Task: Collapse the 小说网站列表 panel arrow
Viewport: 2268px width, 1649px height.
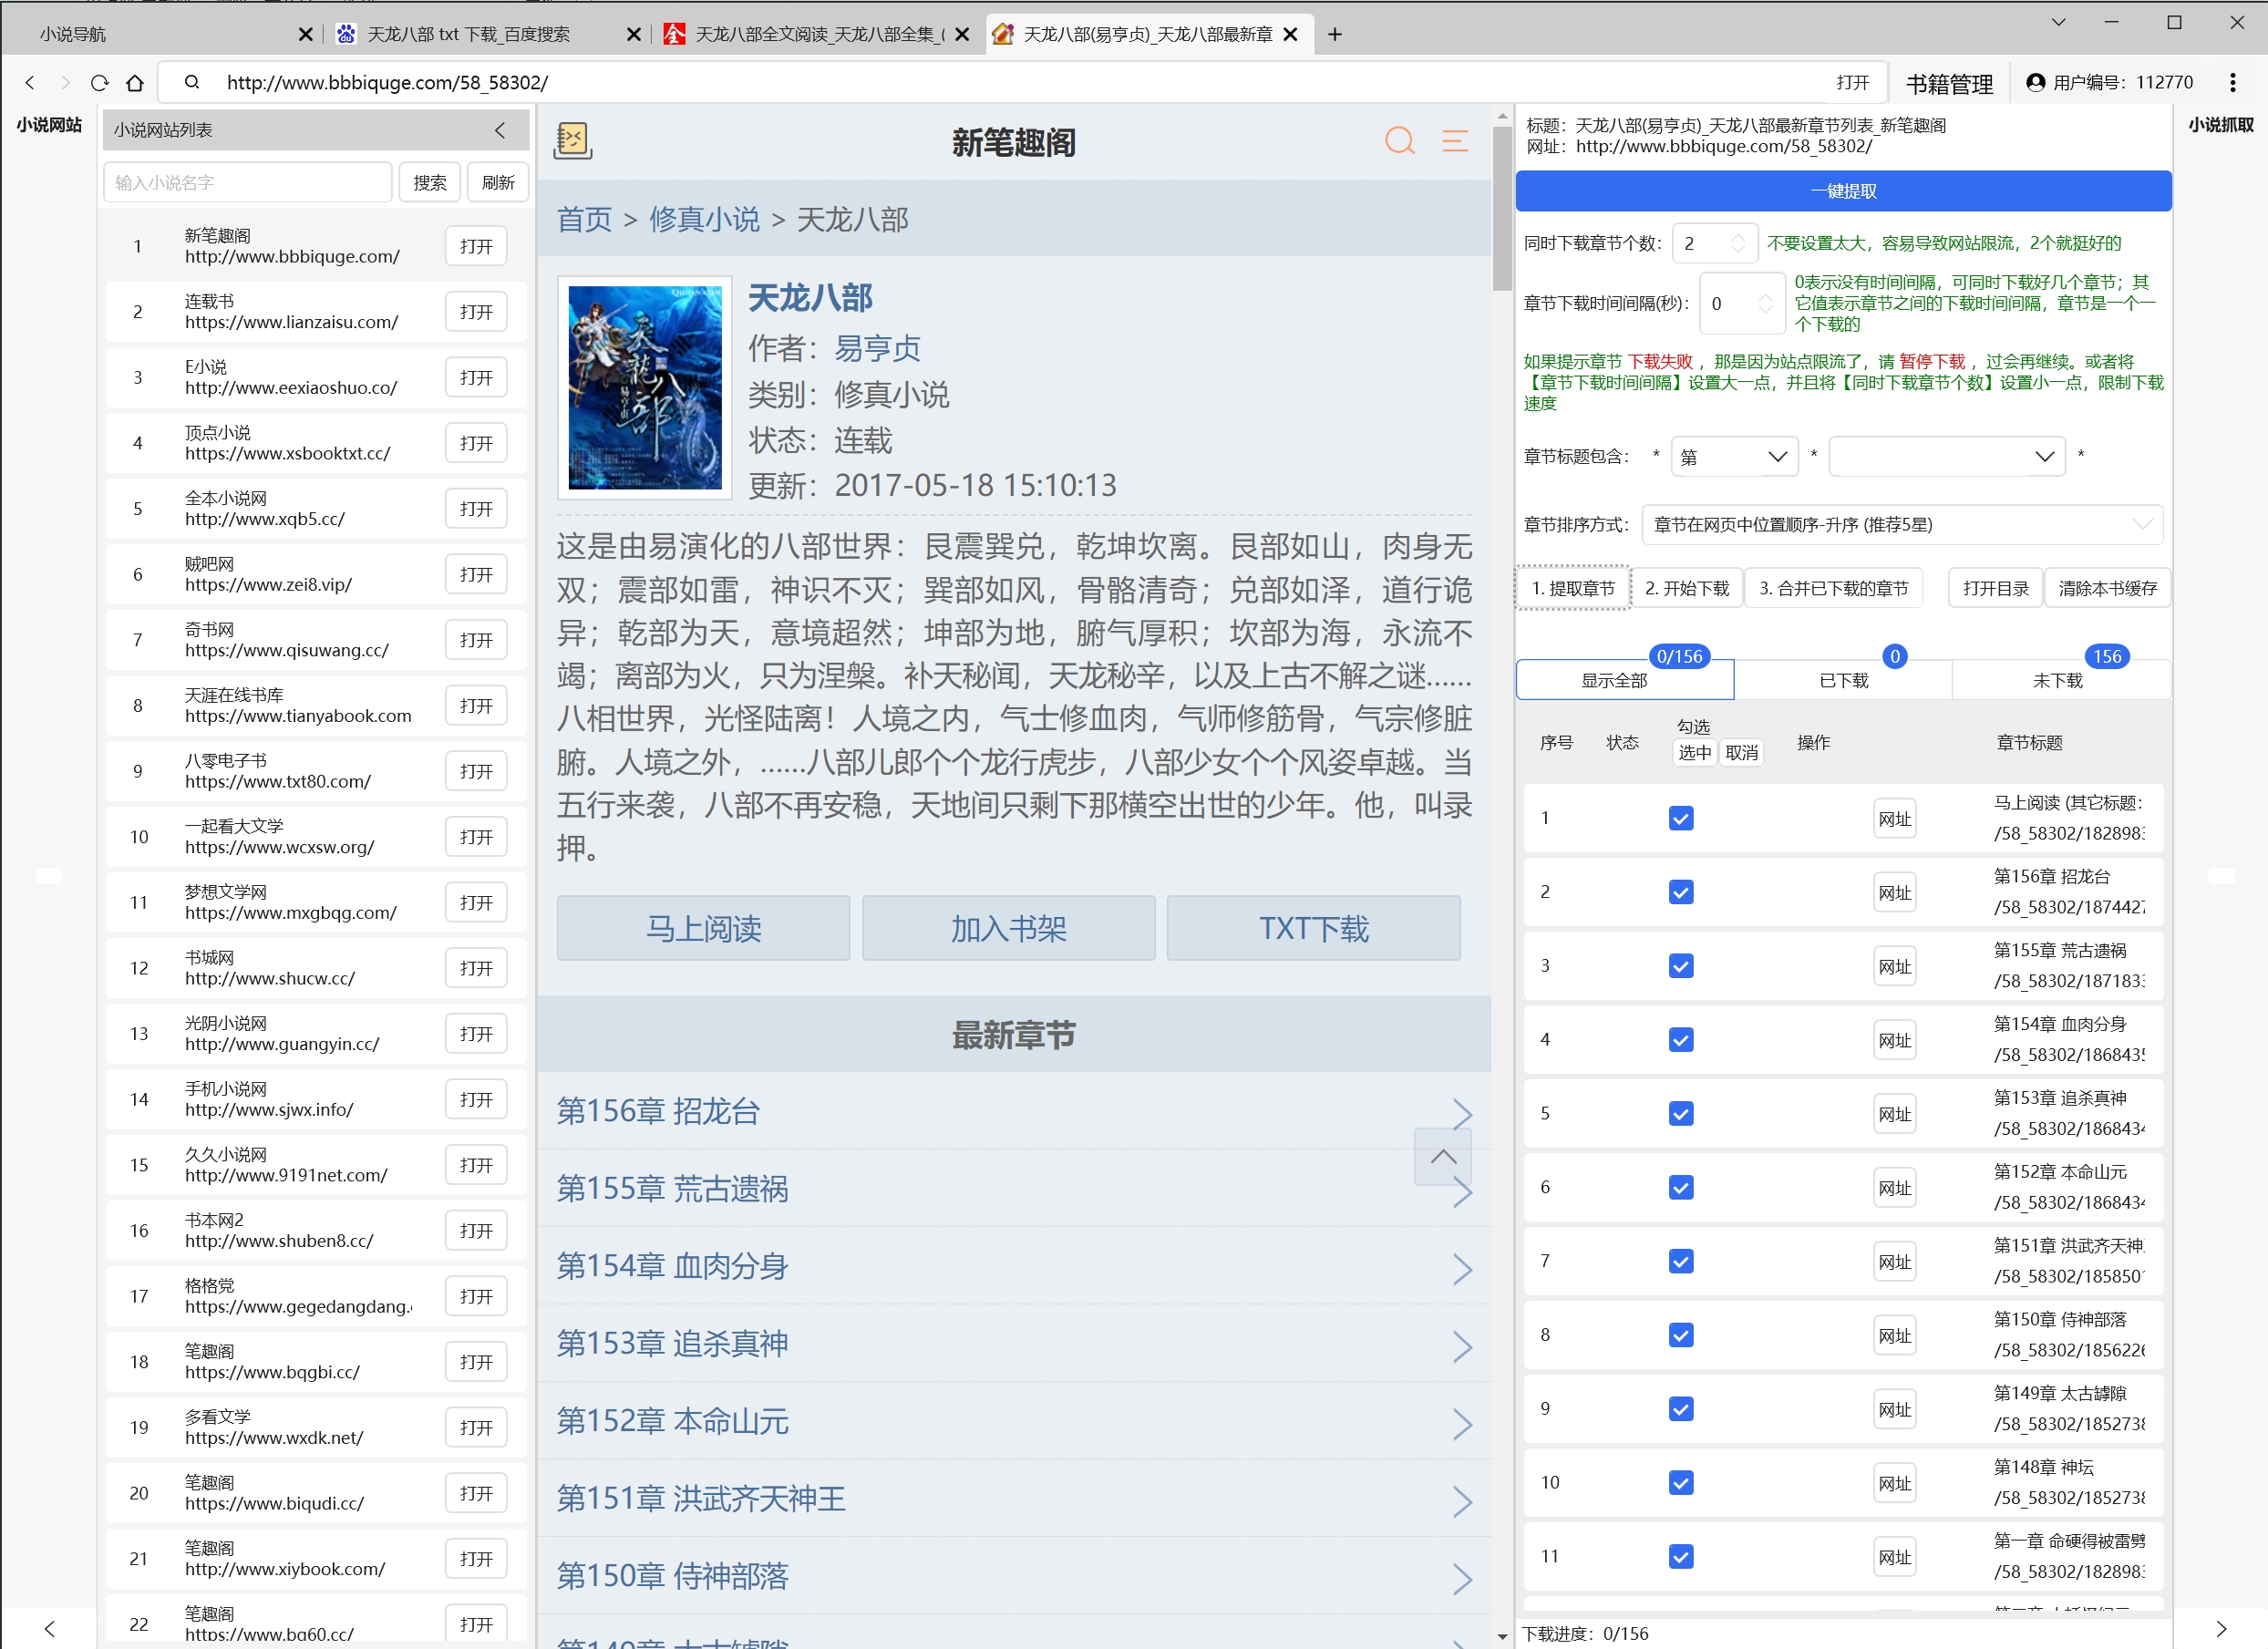Action: tap(500, 130)
